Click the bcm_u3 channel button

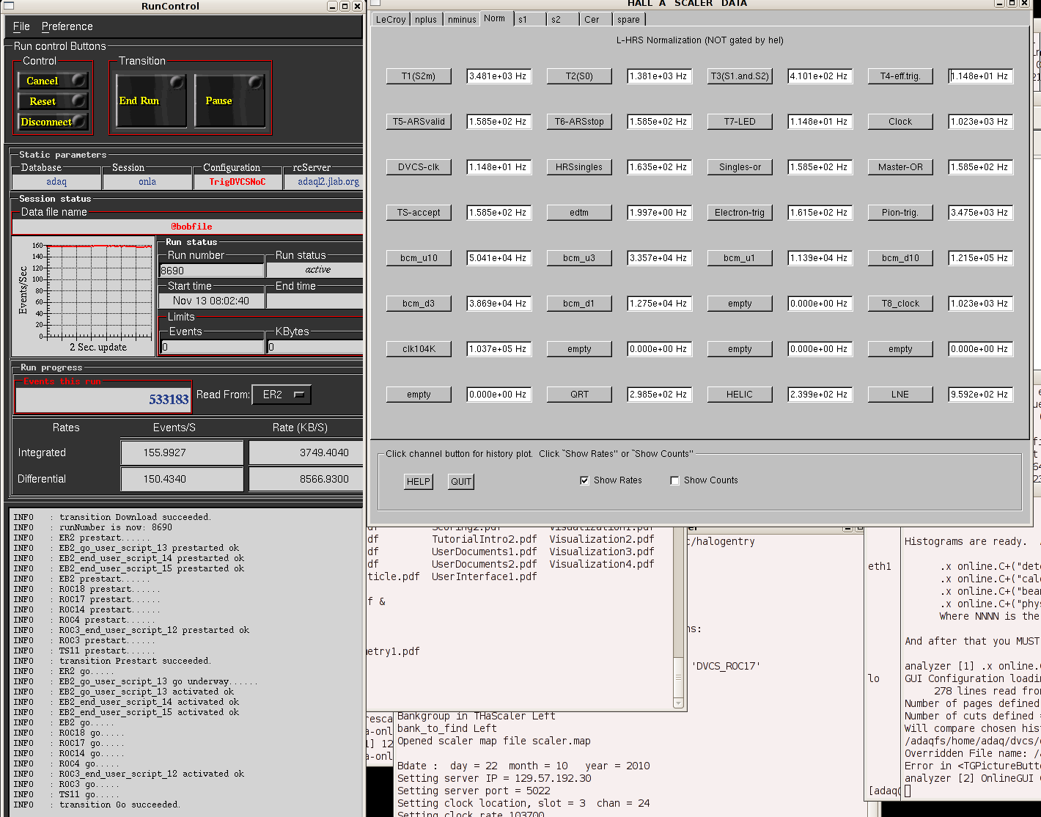coord(579,258)
